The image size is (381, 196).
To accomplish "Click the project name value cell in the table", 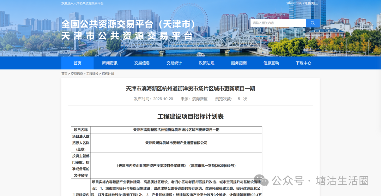I will 176,130.
